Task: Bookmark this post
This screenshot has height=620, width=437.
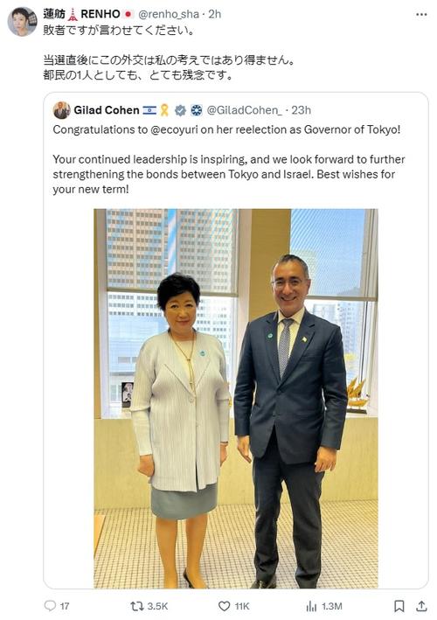Action: [399, 606]
